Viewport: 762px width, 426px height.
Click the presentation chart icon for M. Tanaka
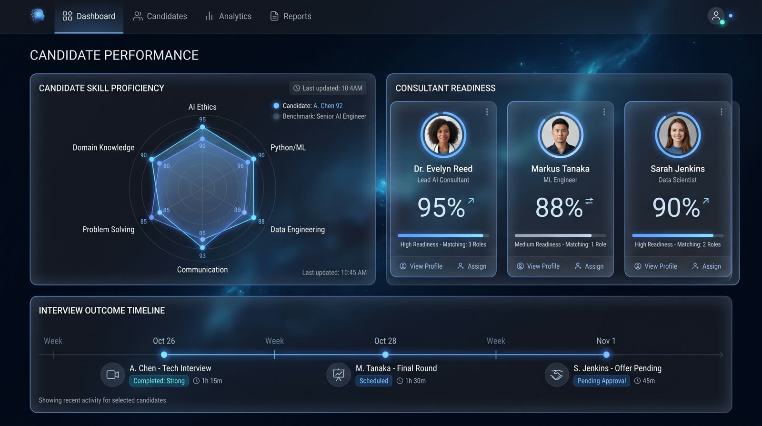coord(339,375)
